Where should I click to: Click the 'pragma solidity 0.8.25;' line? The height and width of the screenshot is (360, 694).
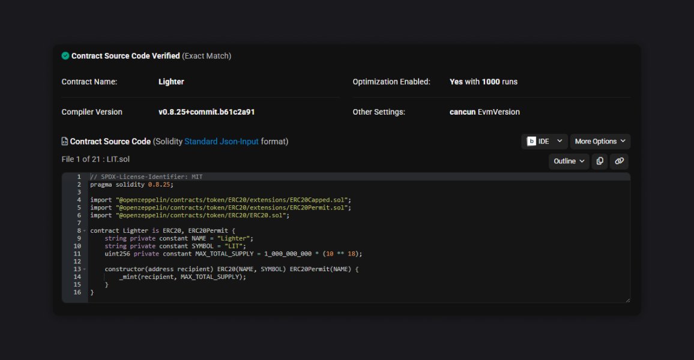(x=132, y=184)
